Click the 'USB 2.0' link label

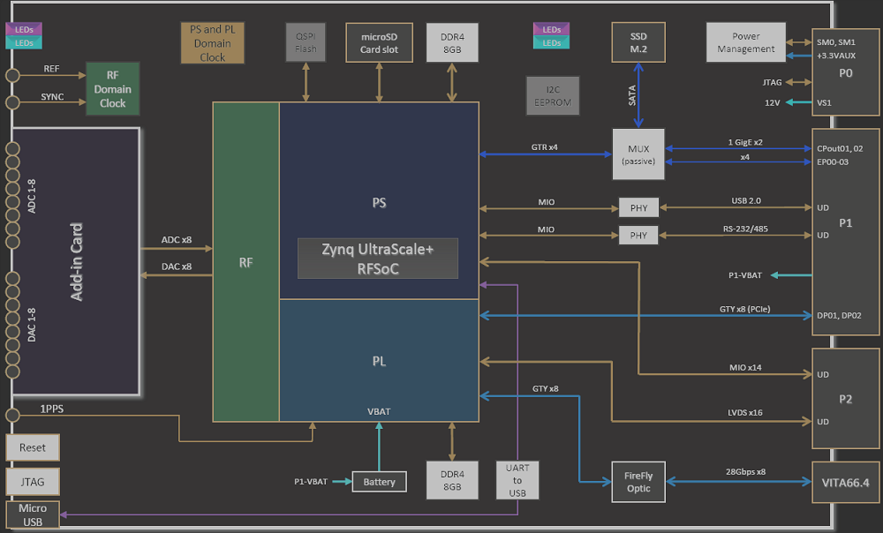[746, 201]
